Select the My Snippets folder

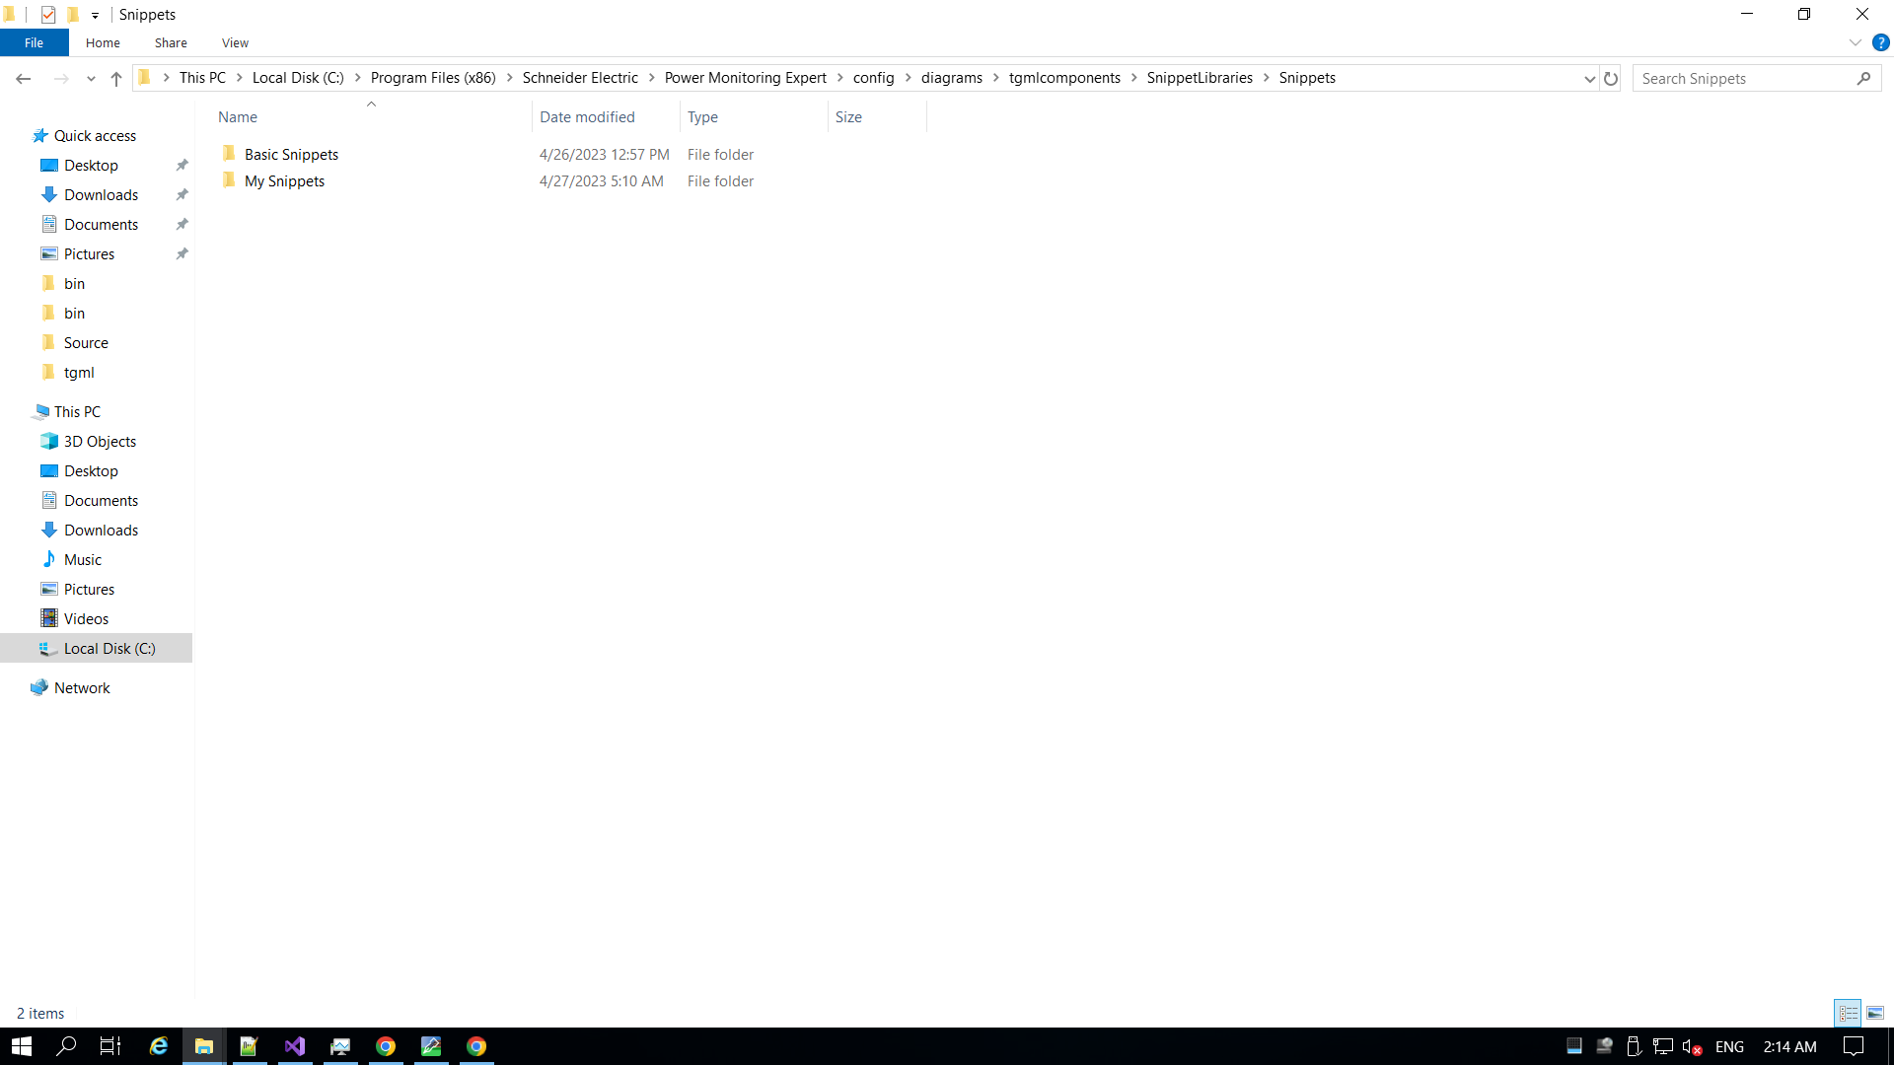tap(284, 181)
